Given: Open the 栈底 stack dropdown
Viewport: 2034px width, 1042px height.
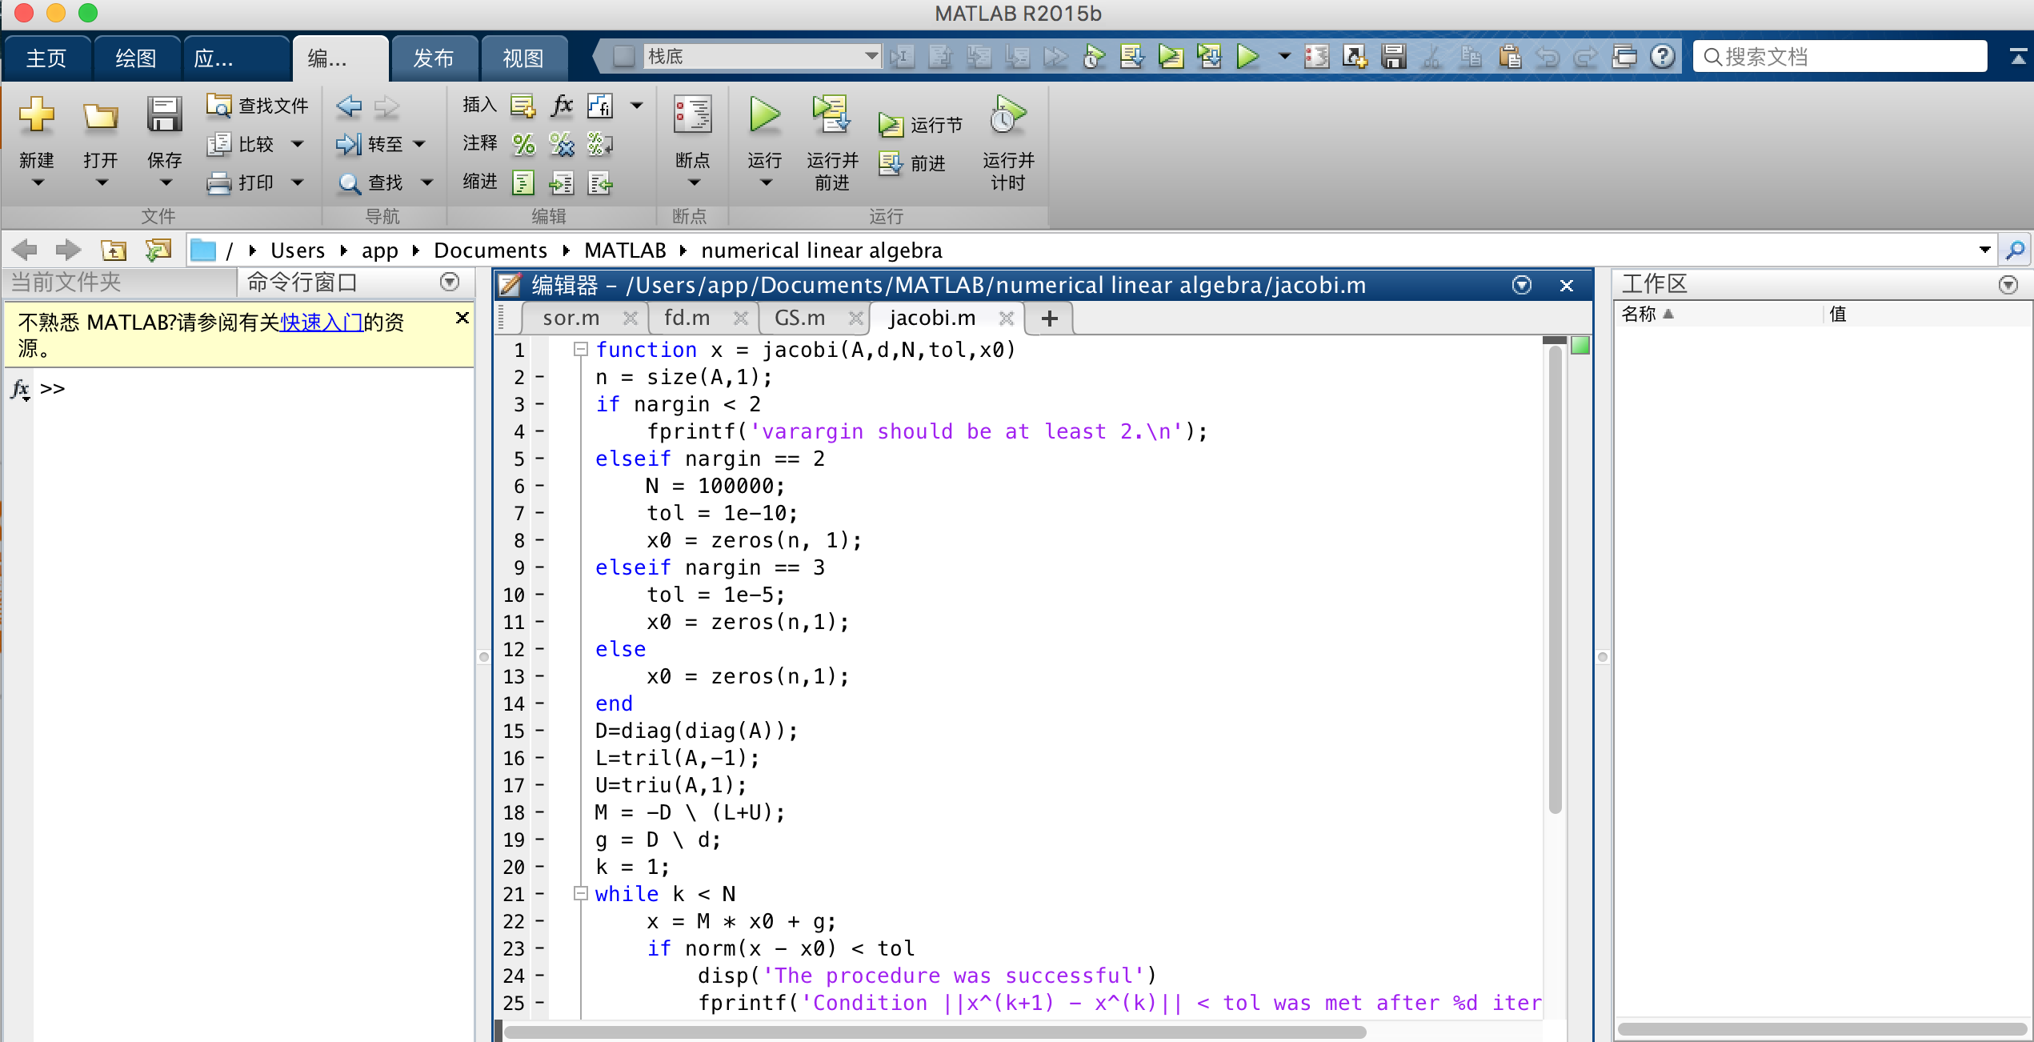Looking at the screenshot, I should click(871, 57).
